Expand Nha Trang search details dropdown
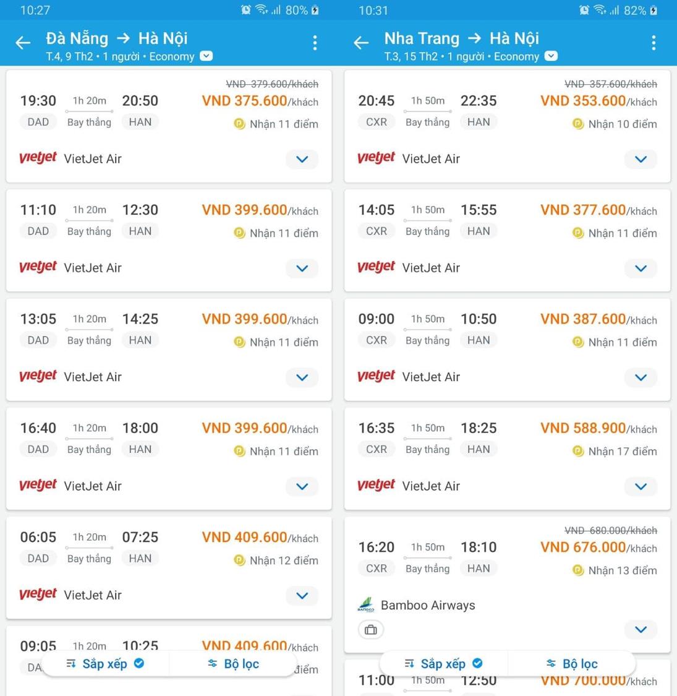677x696 pixels. click(551, 56)
